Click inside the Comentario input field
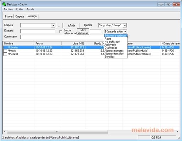Viewport: 182px width, 141px height. (62, 37)
